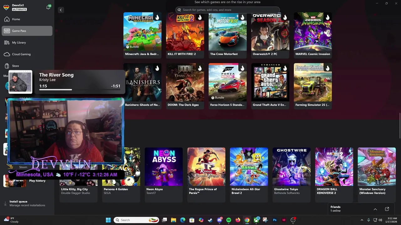
Task: Click the vertical page scrollbar
Action: coord(400,125)
